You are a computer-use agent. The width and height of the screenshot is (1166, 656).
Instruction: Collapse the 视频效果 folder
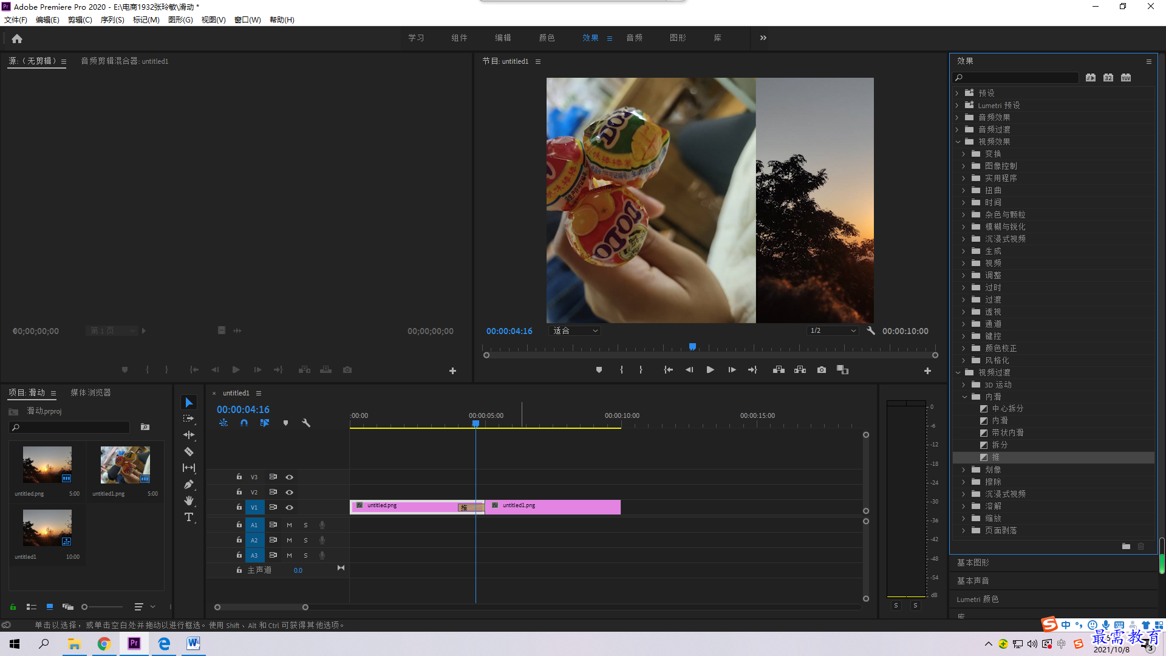point(958,142)
